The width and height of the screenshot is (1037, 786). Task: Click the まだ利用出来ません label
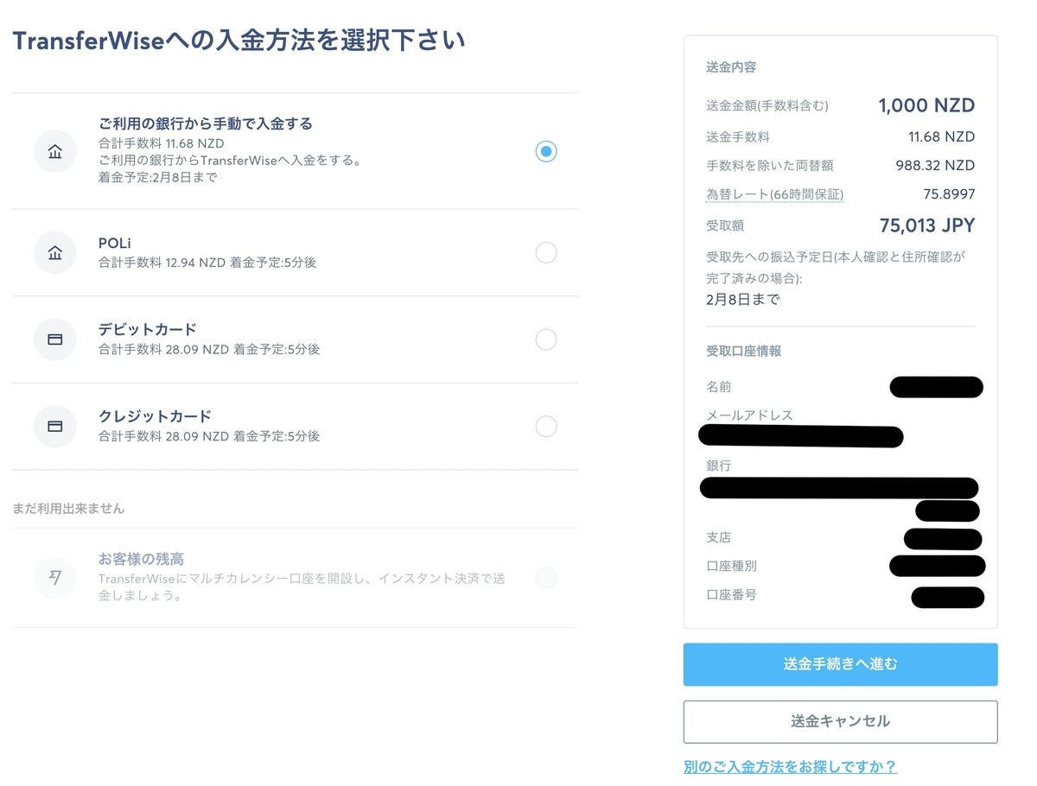click(68, 509)
